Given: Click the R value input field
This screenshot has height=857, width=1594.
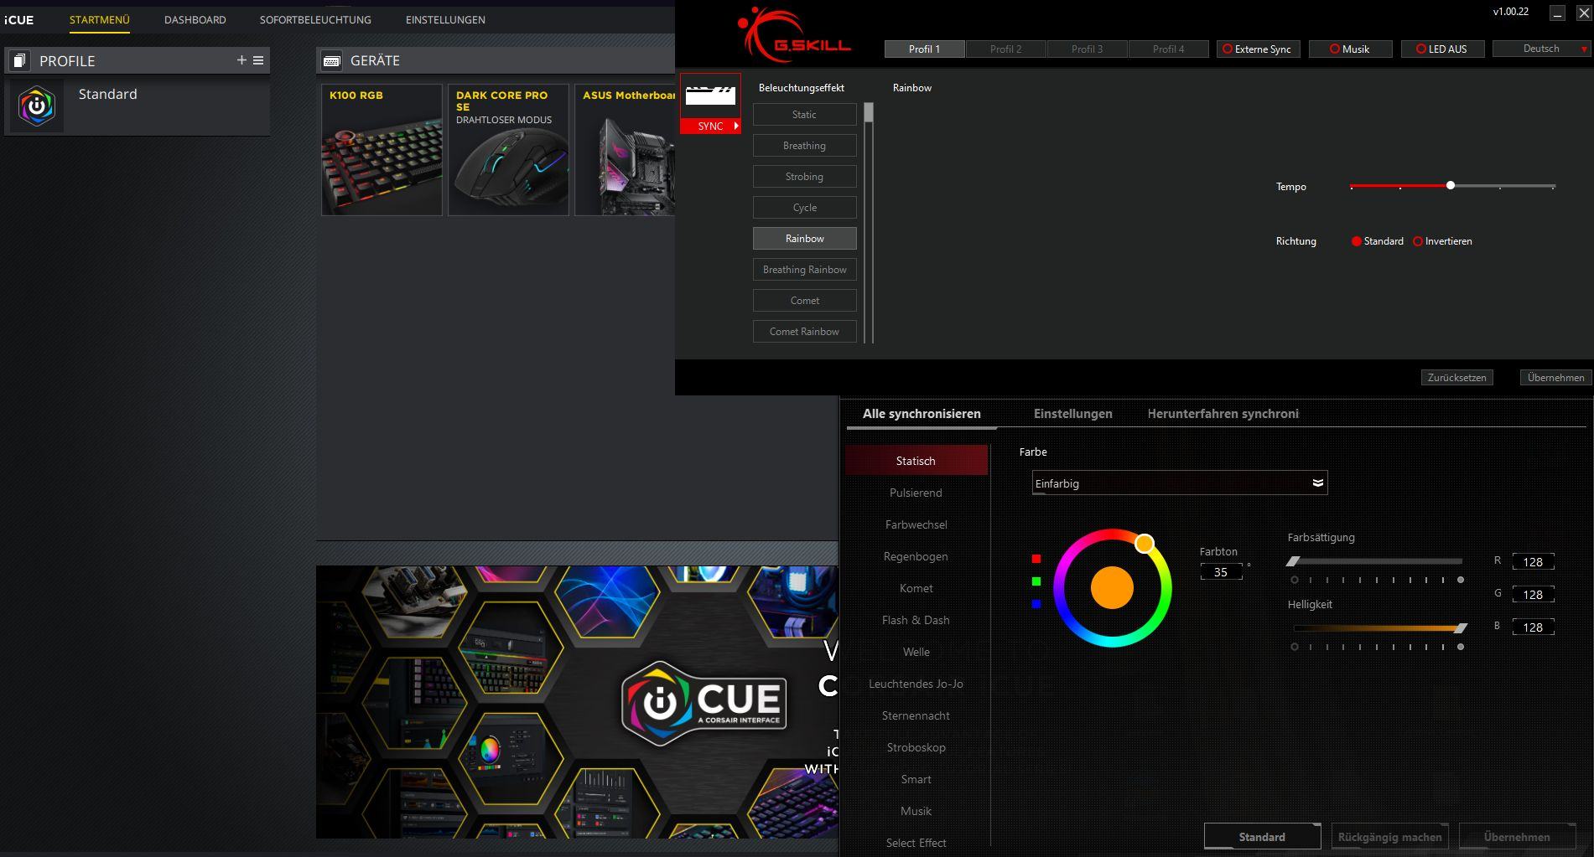Looking at the screenshot, I should point(1533,562).
